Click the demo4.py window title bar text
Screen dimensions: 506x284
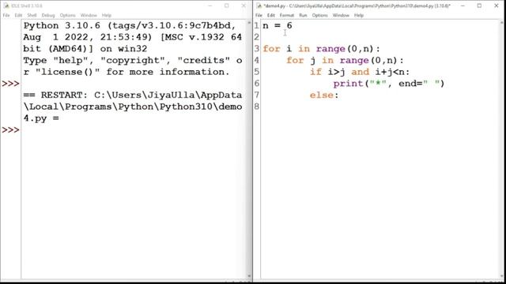coord(357,6)
